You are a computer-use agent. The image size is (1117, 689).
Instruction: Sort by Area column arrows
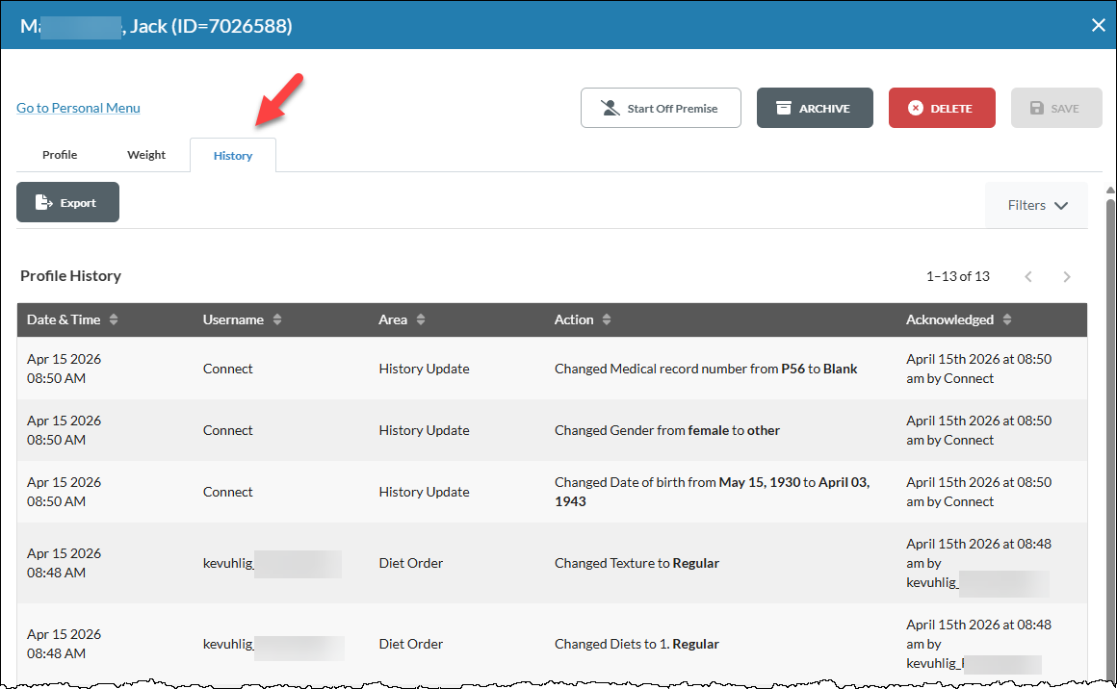(x=421, y=319)
